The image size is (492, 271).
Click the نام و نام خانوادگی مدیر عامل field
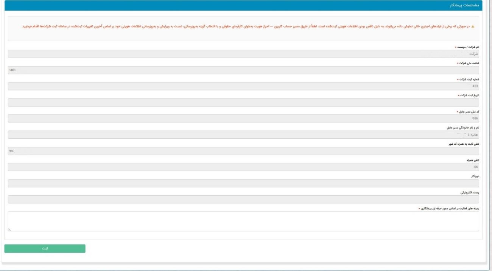pyautogui.click(x=243, y=135)
